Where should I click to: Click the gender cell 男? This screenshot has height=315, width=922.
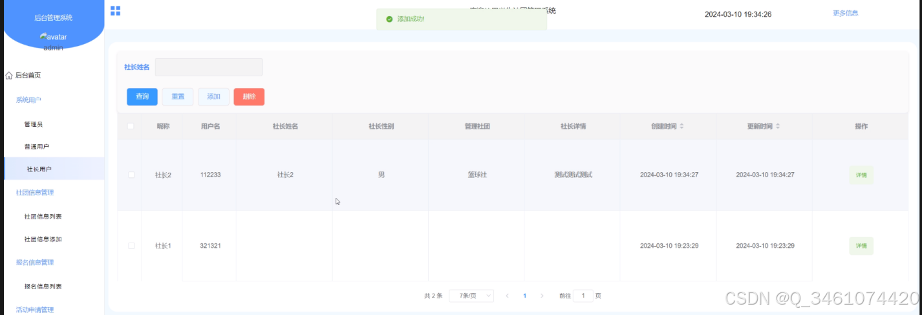click(381, 175)
